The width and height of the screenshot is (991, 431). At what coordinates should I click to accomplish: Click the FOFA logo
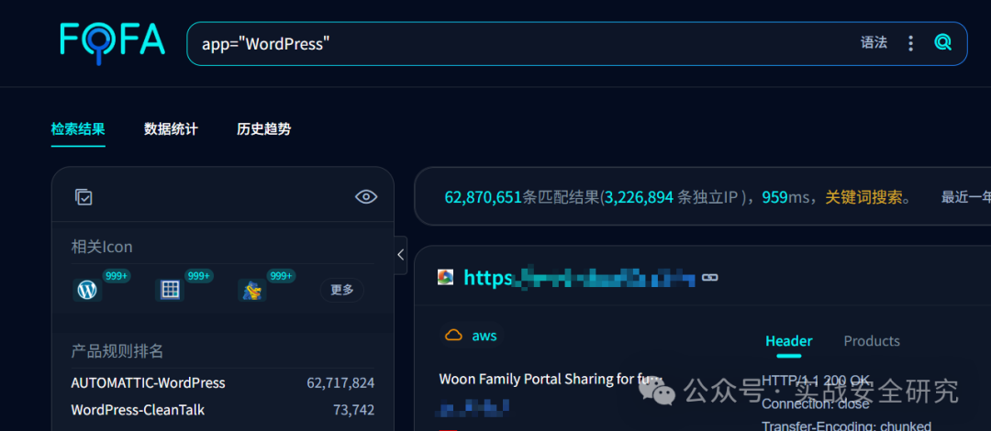click(x=113, y=44)
